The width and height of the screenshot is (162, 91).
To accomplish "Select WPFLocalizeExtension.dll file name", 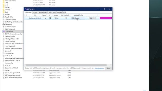I will 13,75.
